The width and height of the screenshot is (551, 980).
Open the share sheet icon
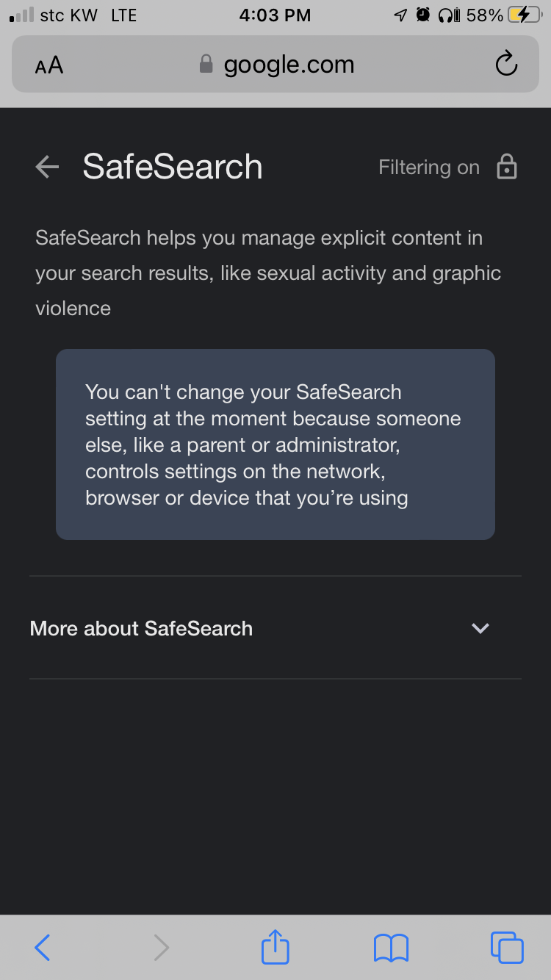[275, 946]
